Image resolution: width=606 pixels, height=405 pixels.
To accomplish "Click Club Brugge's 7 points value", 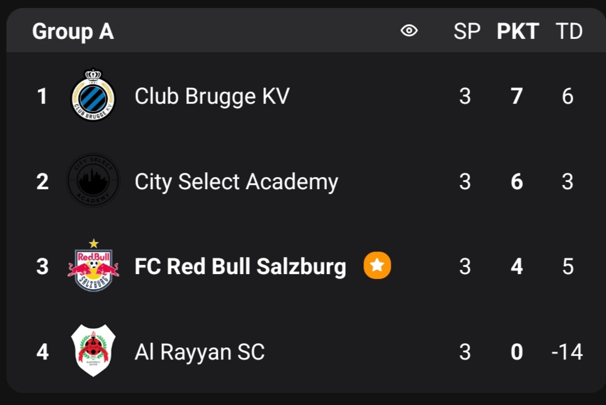I will coord(517,96).
